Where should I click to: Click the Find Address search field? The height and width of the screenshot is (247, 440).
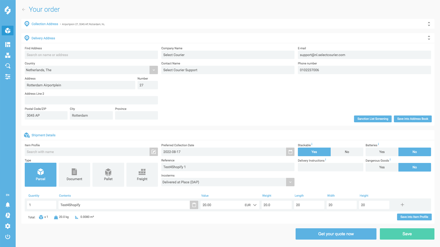pyautogui.click(x=91, y=55)
